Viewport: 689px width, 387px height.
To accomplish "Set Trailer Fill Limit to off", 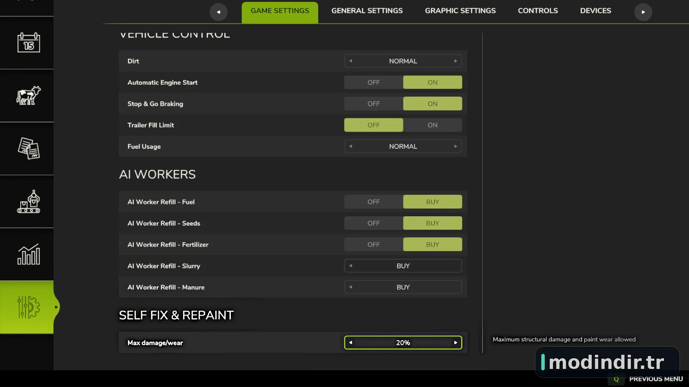I will [373, 125].
